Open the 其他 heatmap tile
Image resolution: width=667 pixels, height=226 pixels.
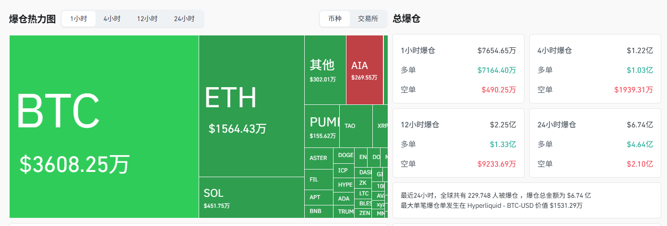coord(325,70)
